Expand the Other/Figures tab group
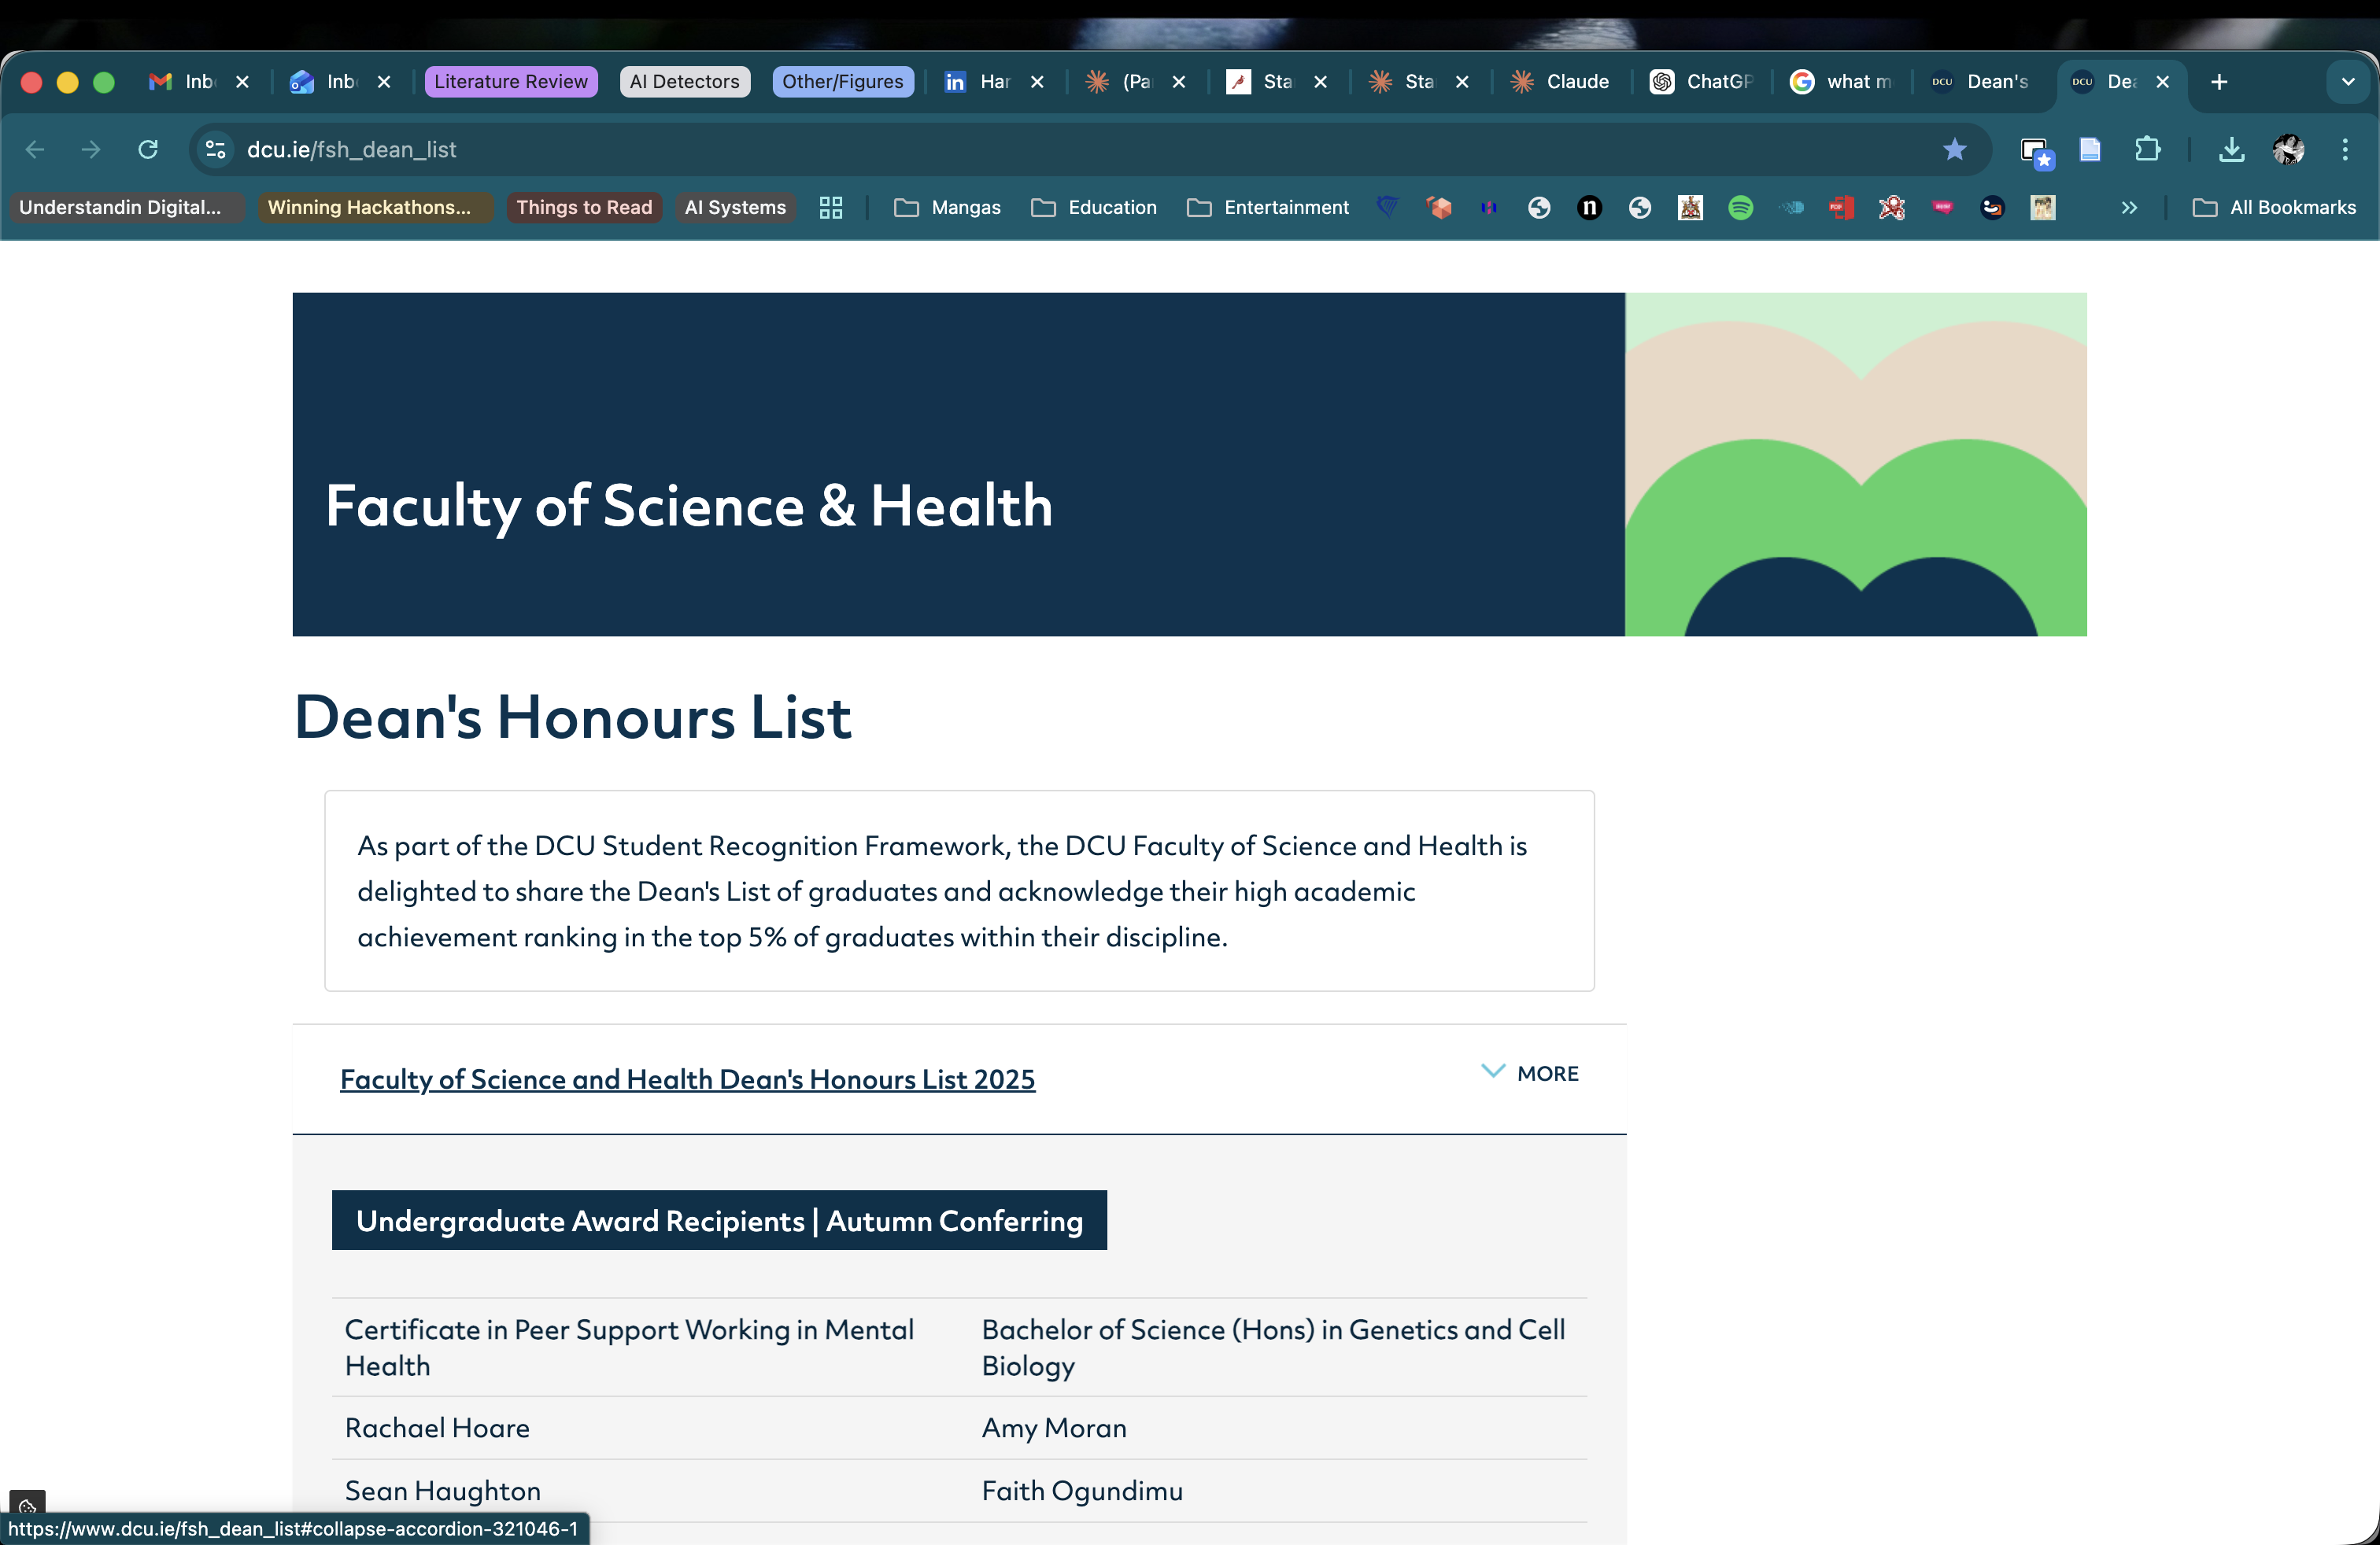The width and height of the screenshot is (2380, 1545). pyautogui.click(x=843, y=82)
